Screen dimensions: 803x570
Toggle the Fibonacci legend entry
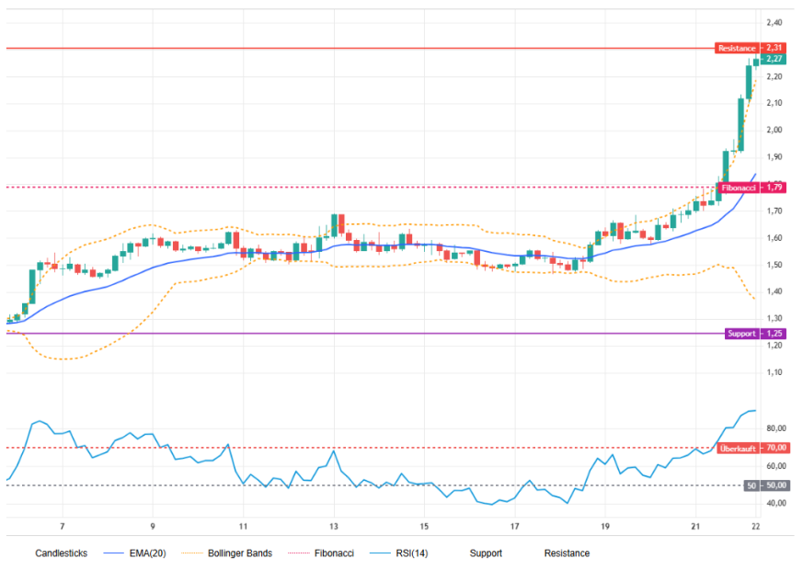321,553
